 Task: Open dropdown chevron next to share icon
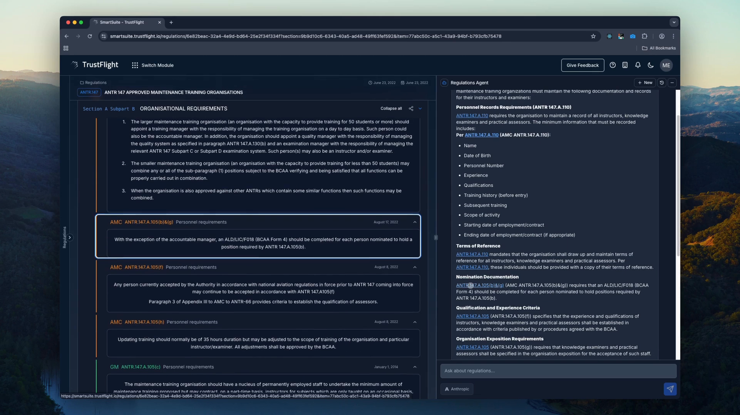(420, 109)
